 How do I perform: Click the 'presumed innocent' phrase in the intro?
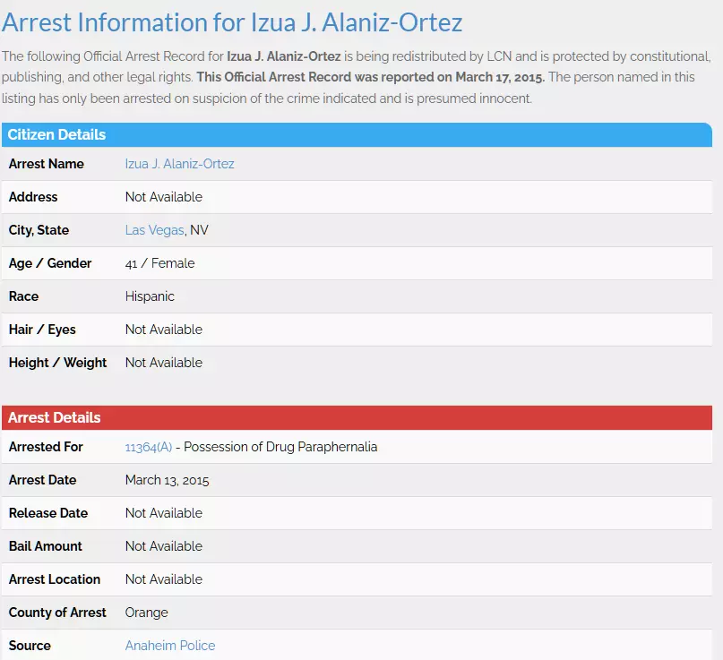[x=474, y=99]
